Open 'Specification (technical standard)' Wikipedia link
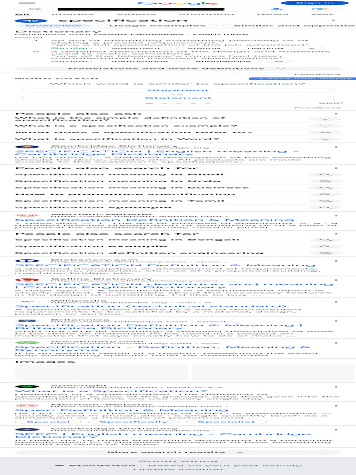The width and height of the screenshot is (356, 475). click(151, 306)
